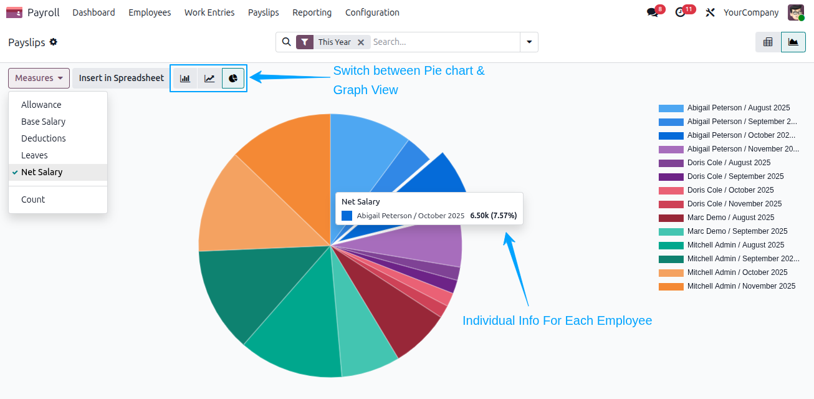Click Mitchell Admin / November 2025 legend swatch

[671, 286]
